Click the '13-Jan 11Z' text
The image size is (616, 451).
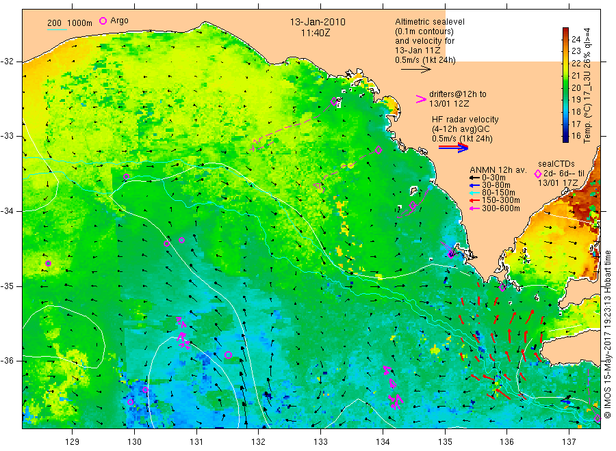pyautogui.click(x=418, y=50)
